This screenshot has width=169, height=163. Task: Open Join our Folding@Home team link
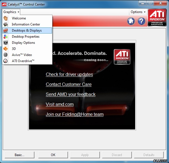click(75, 114)
